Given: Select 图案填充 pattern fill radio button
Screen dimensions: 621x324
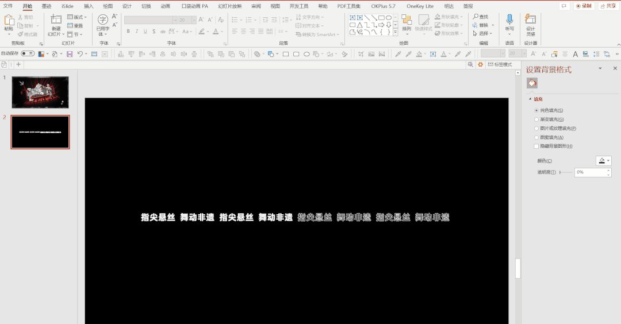Looking at the screenshot, I should pyautogui.click(x=536, y=138).
